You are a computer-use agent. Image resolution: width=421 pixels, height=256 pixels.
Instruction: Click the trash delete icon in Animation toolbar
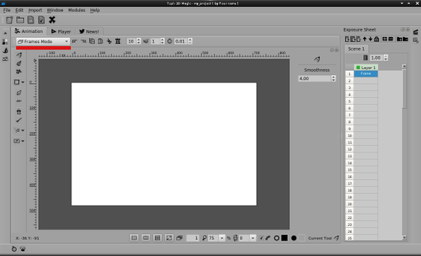[118, 41]
